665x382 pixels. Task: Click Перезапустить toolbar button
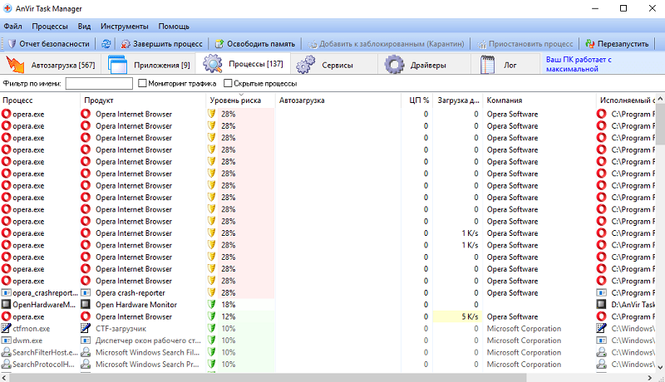point(617,44)
